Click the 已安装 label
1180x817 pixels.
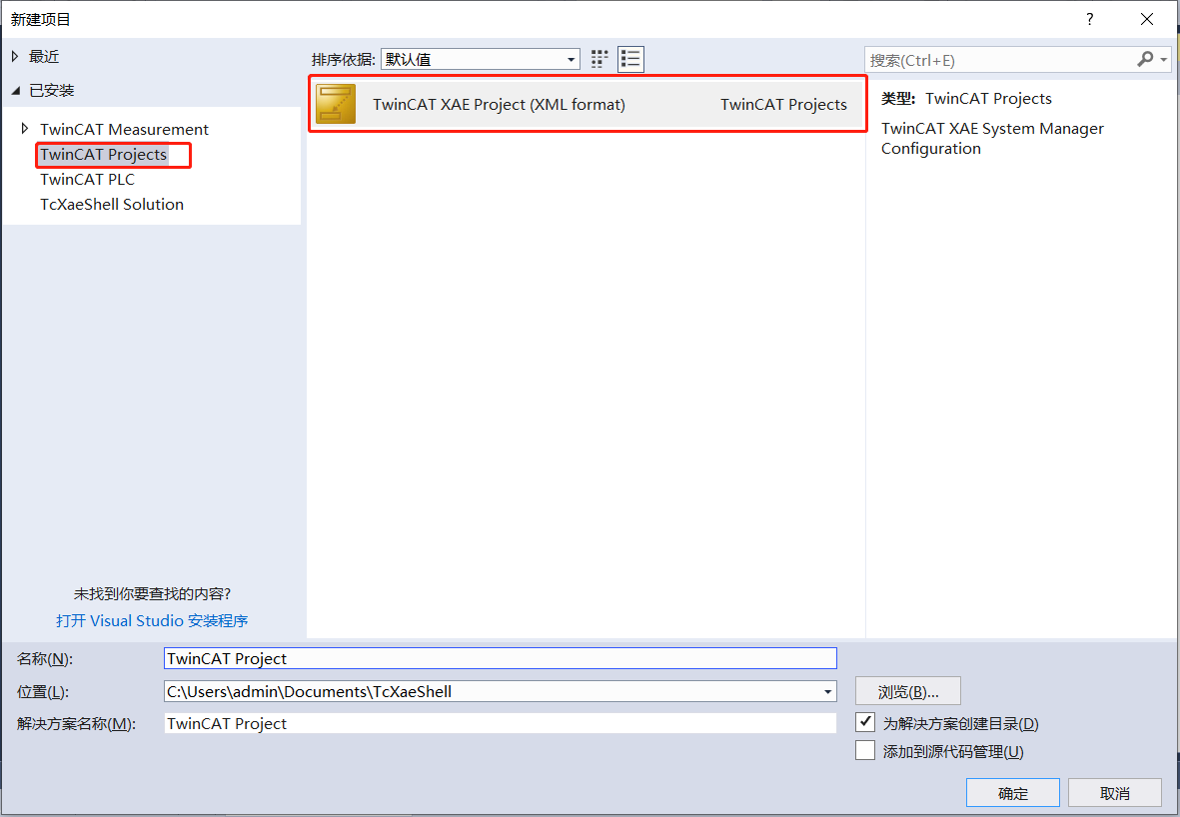tap(51, 91)
